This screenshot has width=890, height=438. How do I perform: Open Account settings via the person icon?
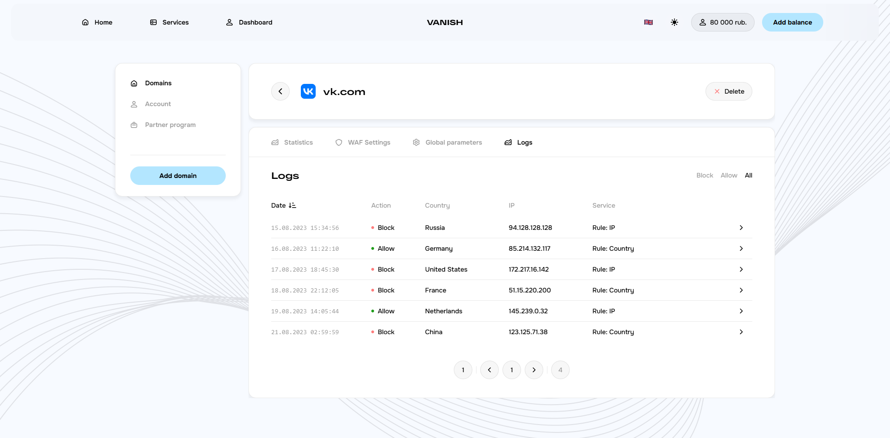134,104
